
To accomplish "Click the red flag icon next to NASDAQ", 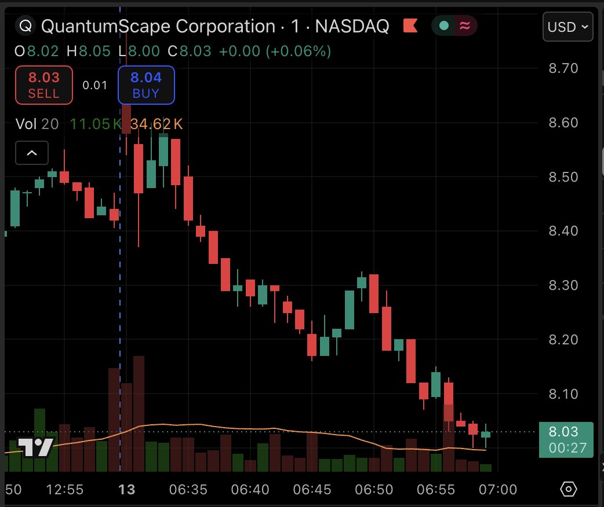I will (410, 26).
